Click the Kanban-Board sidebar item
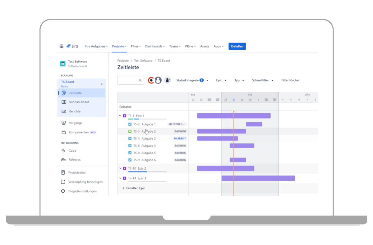The image size is (373, 245). [x=79, y=102]
